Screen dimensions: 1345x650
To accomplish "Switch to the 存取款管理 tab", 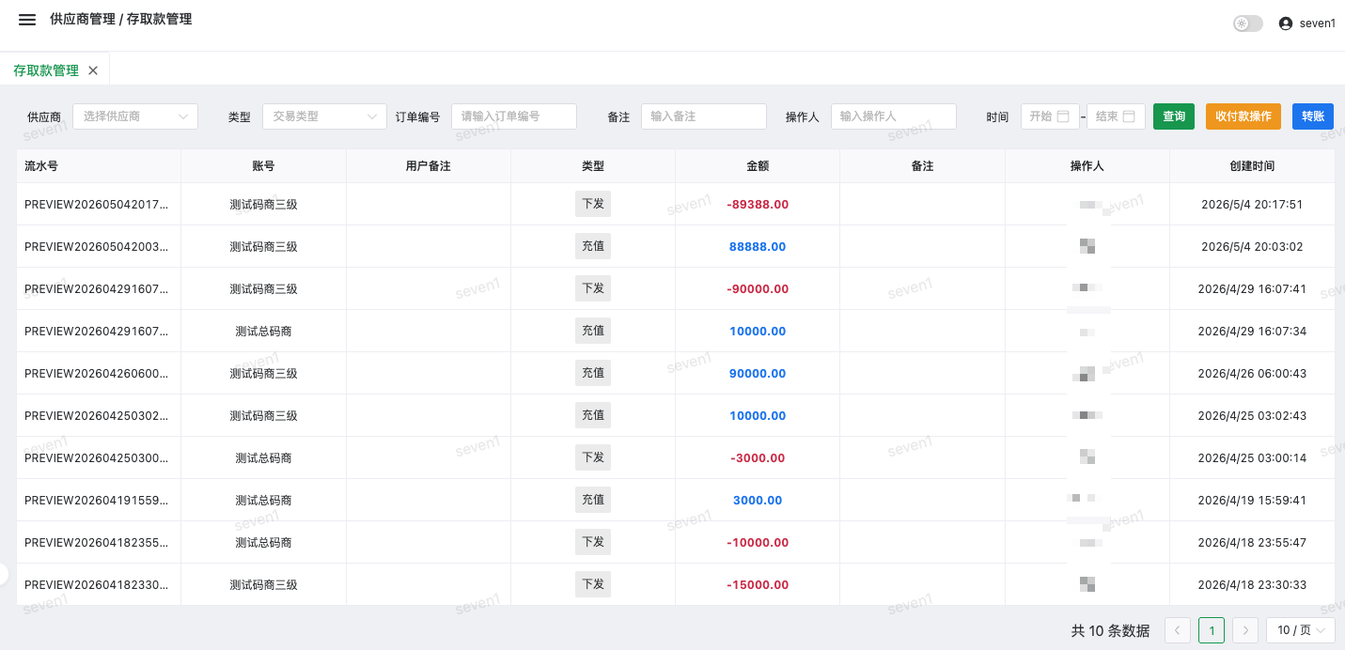I will coord(46,70).
